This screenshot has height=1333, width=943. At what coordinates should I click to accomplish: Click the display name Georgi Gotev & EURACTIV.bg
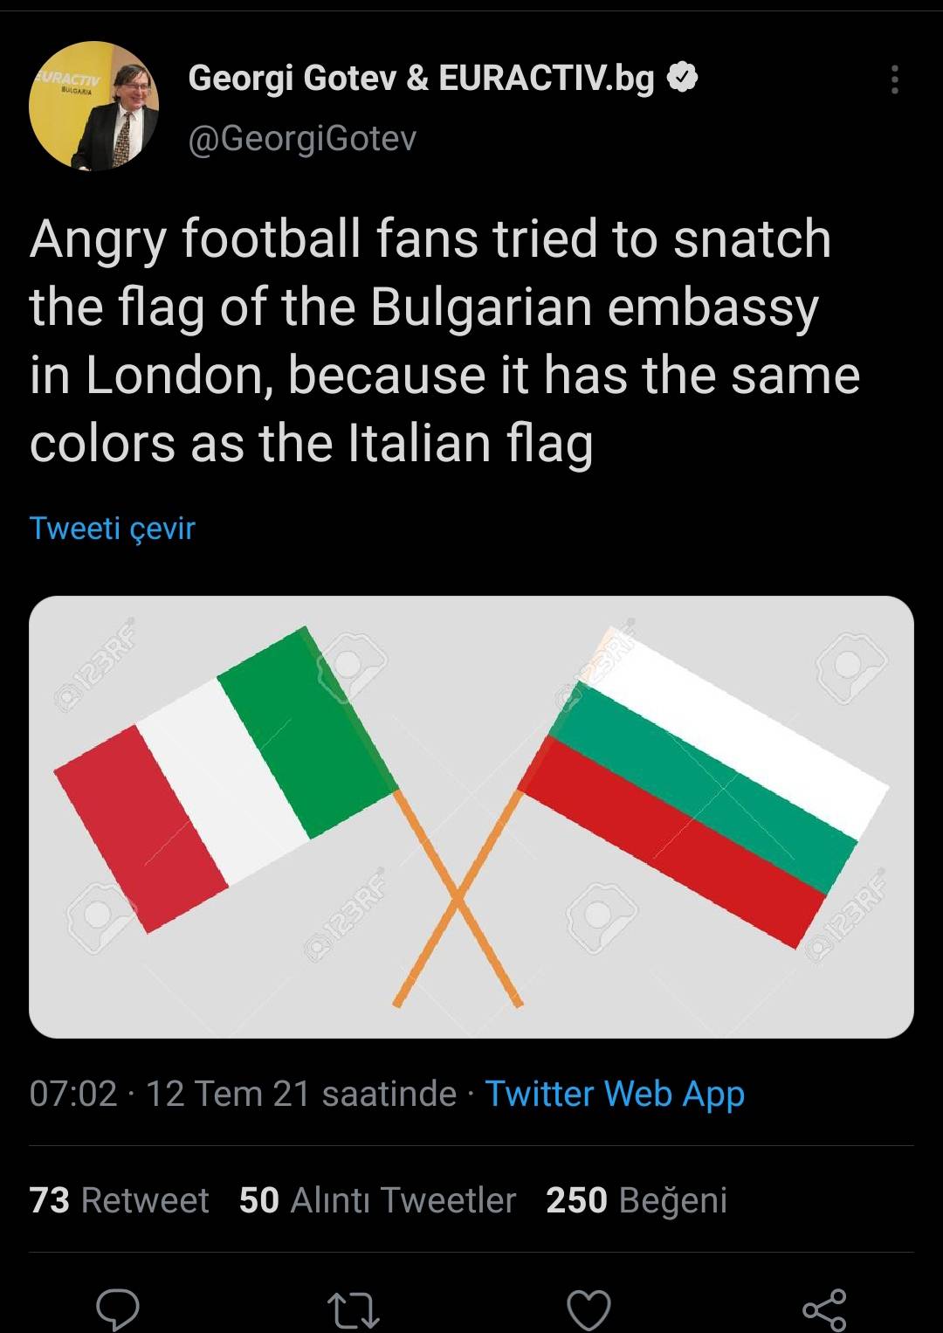pyautogui.click(x=421, y=79)
